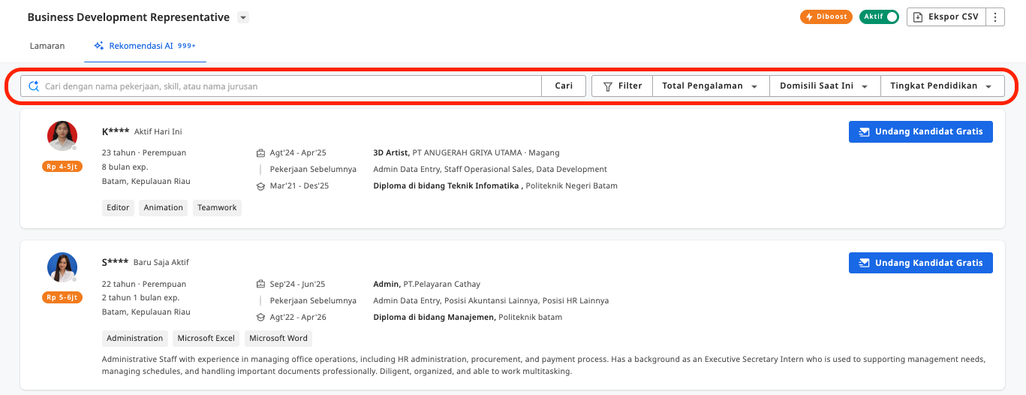Invite candidate S**** with Undang Kandidat Gratis
This screenshot has width=1026, height=395.
pos(921,263)
